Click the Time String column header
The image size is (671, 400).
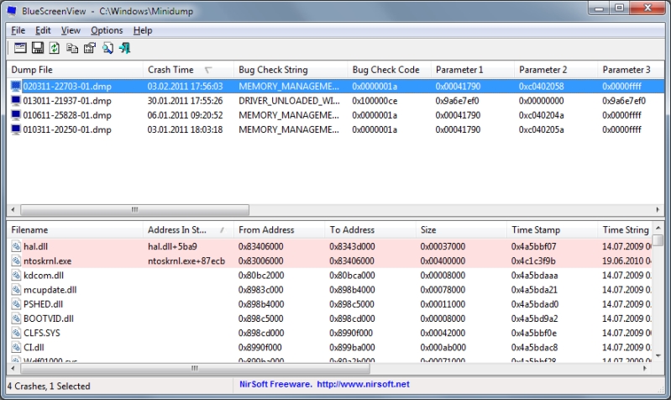[x=625, y=230]
